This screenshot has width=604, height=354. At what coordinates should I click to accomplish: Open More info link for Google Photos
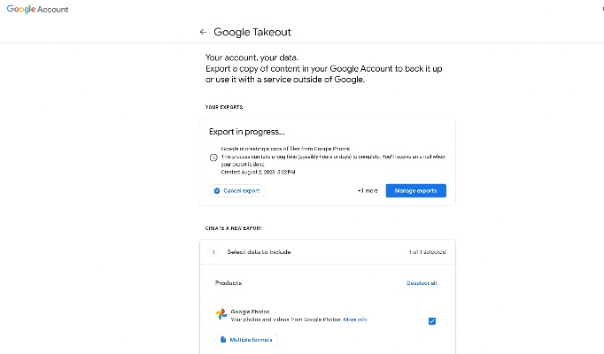[x=355, y=319]
